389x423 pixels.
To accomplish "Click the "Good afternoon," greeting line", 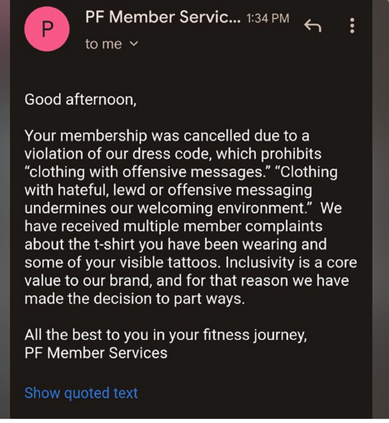I will click(81, 99).
